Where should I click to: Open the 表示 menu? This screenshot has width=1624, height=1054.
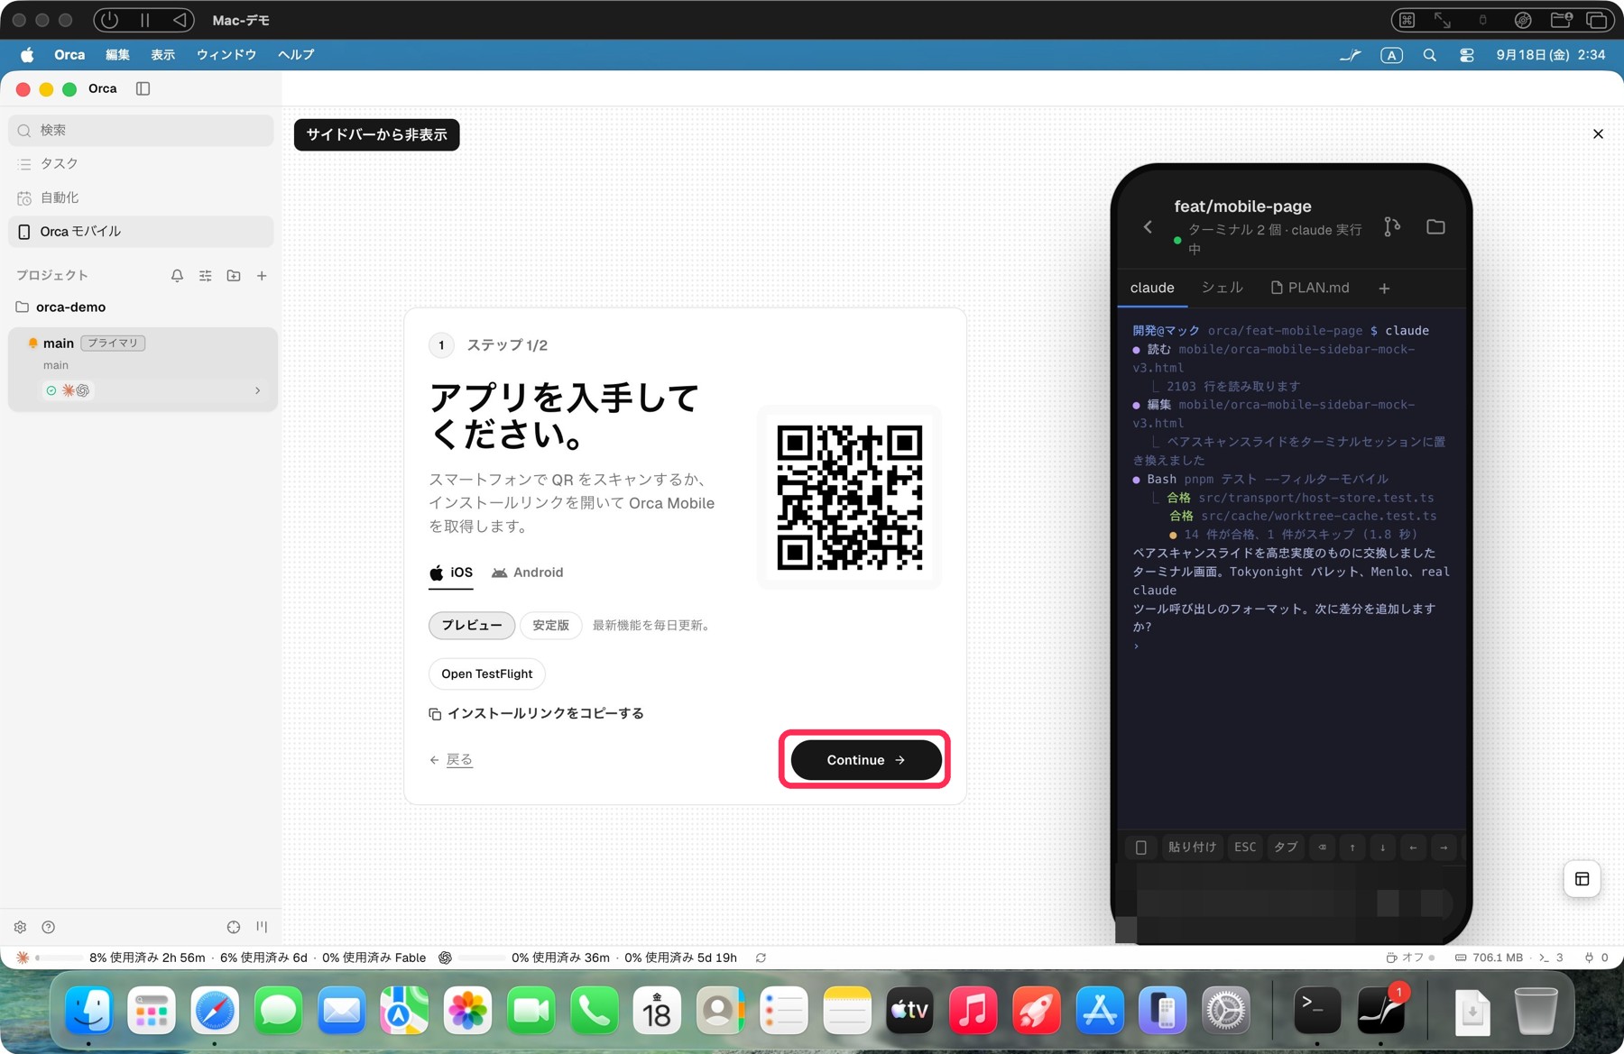point(163,55)
